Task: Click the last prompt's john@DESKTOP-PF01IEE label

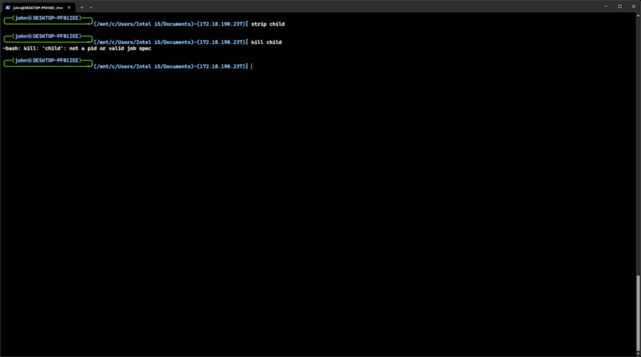Action: point(48,60)
